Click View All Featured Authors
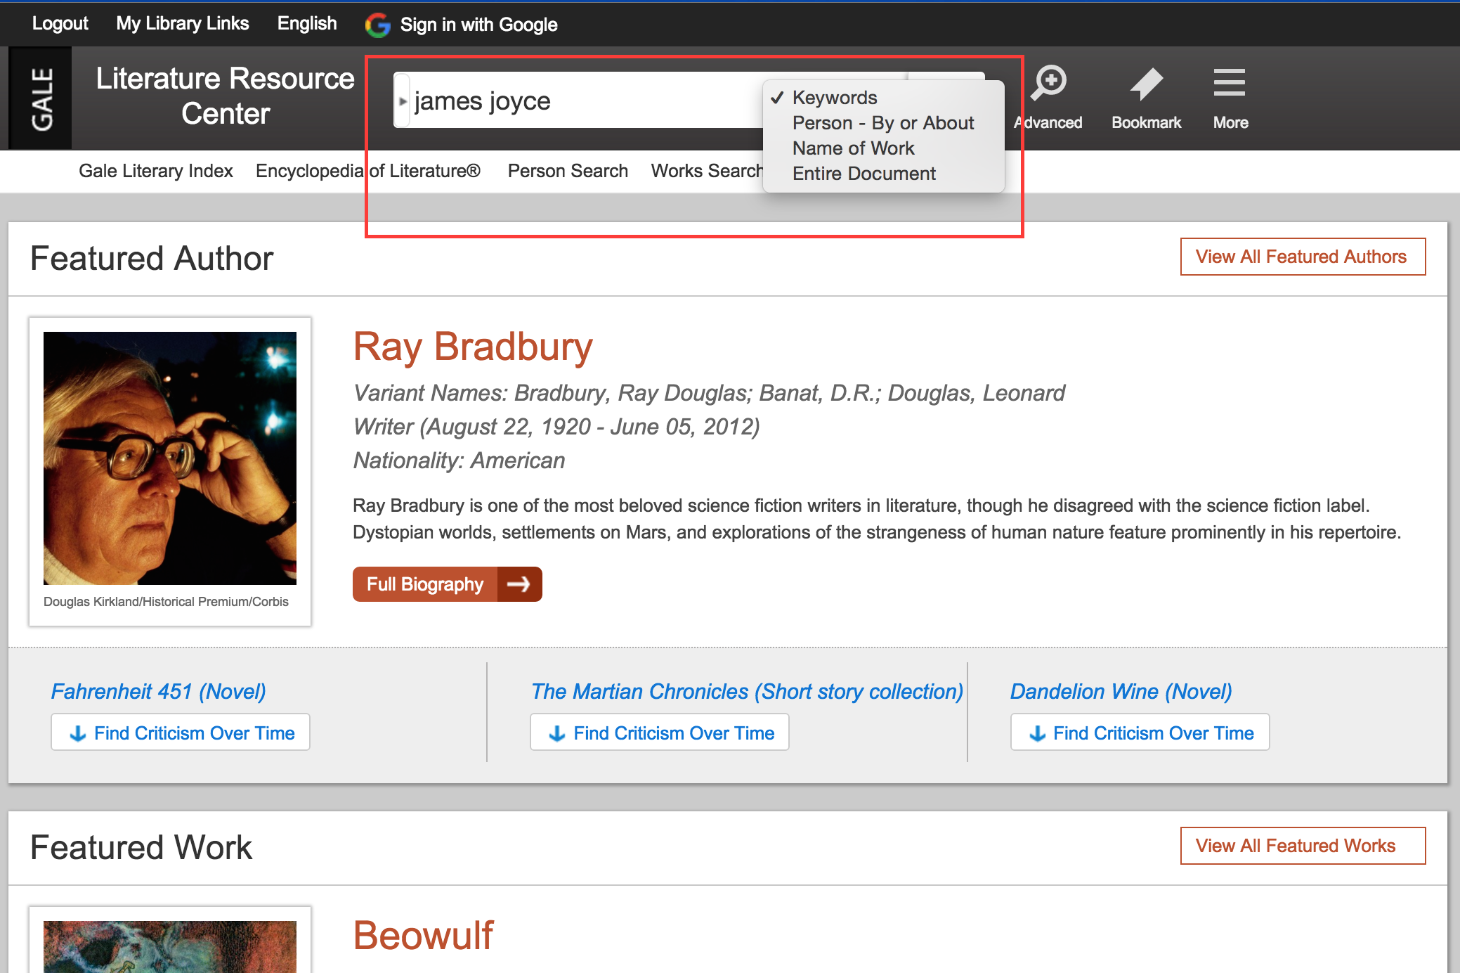Screen dimensions: 1460x973 (1302, 257)
